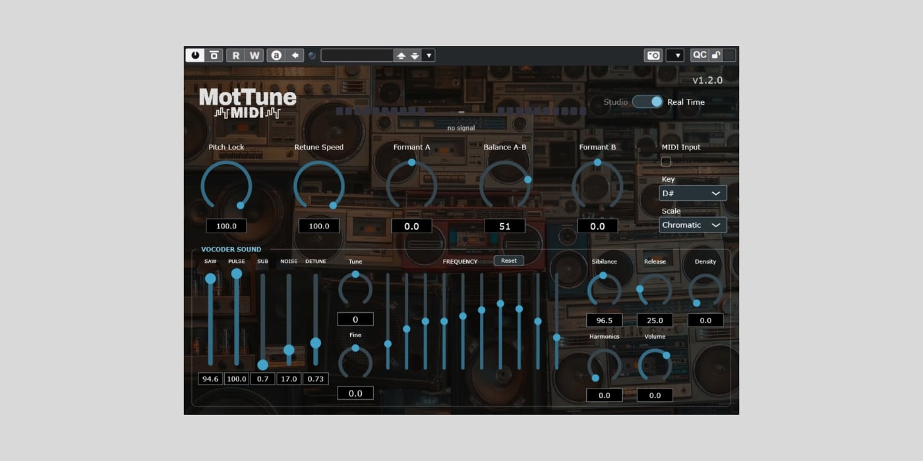Click the Harmonics value field 0.0
Image resolution: width=923 pixels, height=461 pixels.
point(604,396)
